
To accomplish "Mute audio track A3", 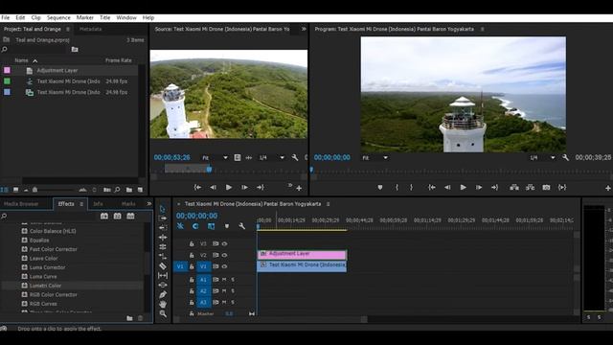I will click(224, 303).
